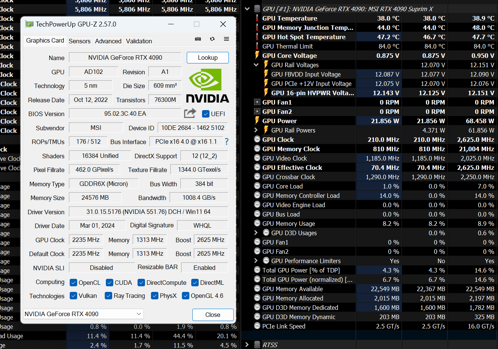Click the NVIDIA logo in GPU-Z
The height and width of the screenshot is (349, 498).
(208, 85)
